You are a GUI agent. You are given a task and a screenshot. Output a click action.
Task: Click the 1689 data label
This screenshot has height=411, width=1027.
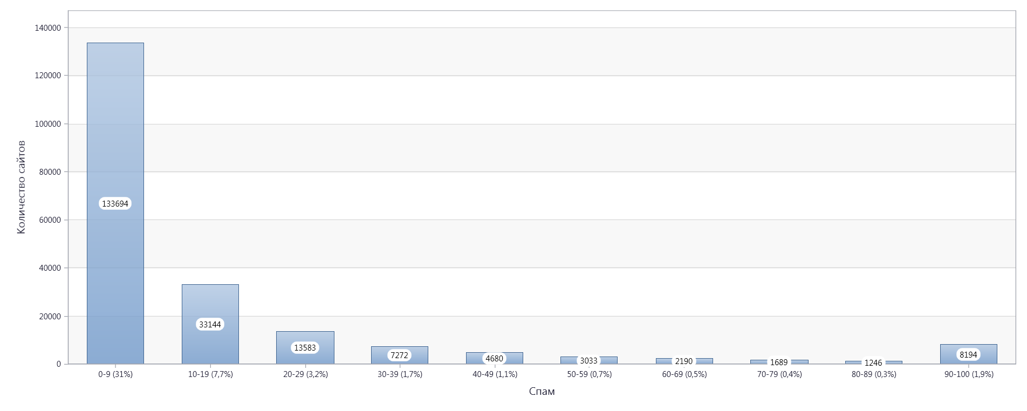coord(779,362)
